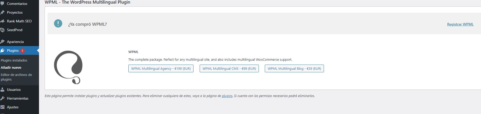The width and height of the screenshot is (481, 114).
Task: Choose WPML Multilingual Agency €199 button
Action: 161,68
